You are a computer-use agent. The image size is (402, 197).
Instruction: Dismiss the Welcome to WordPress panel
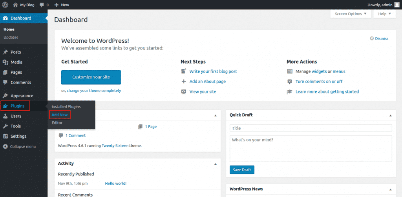pos(379,38)
